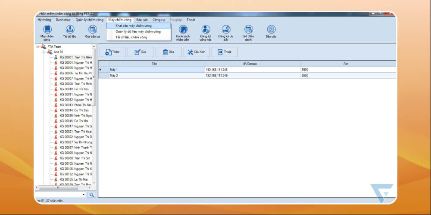The height and width of the screenshot is (215, 431).
Task: Open the Khai báo ca toolbar icon
Action: coord(92,30)
